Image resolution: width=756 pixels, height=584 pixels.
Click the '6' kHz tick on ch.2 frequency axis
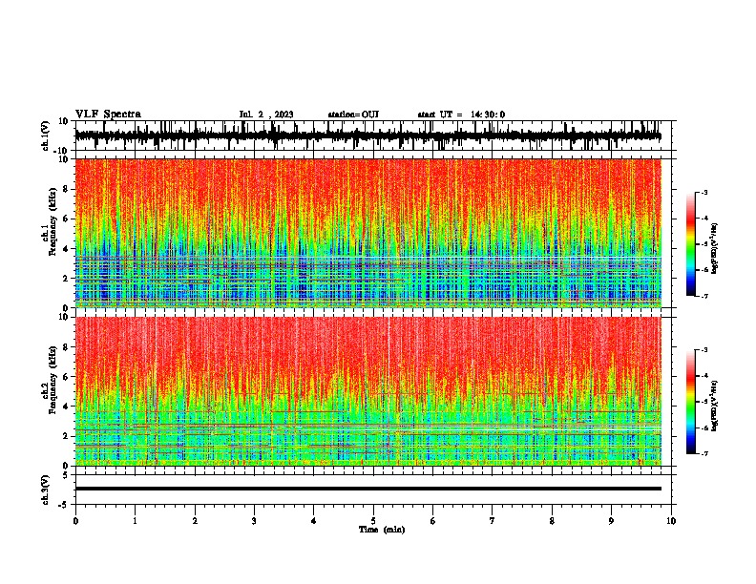tap(67, 376)
